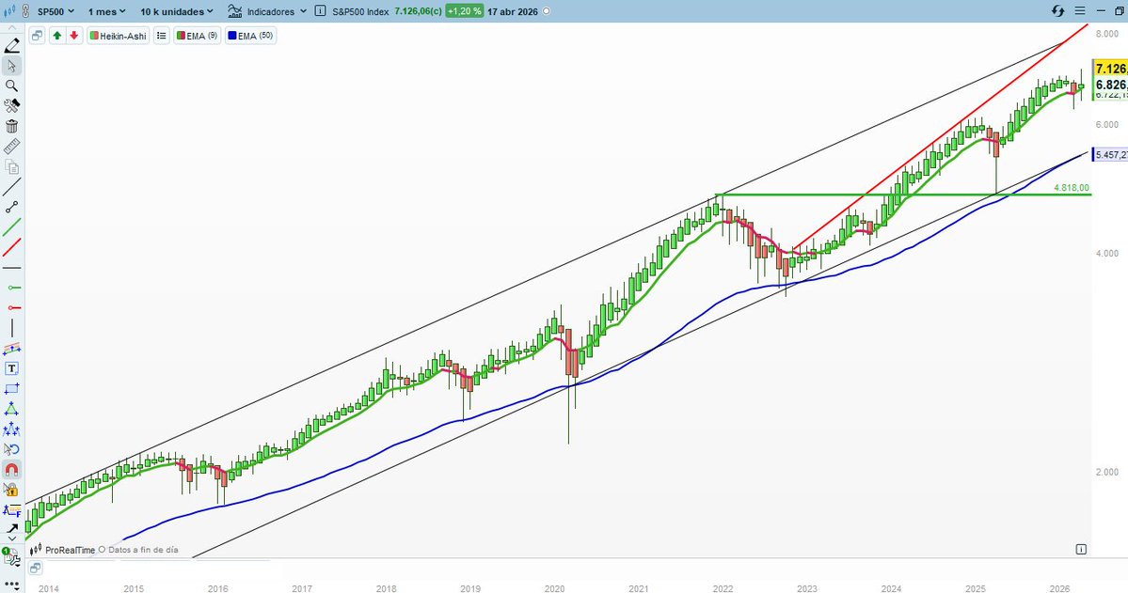Click the 7.126,06(c) price value
Viewport: 1128px width, 593px height.
point(418,11)
